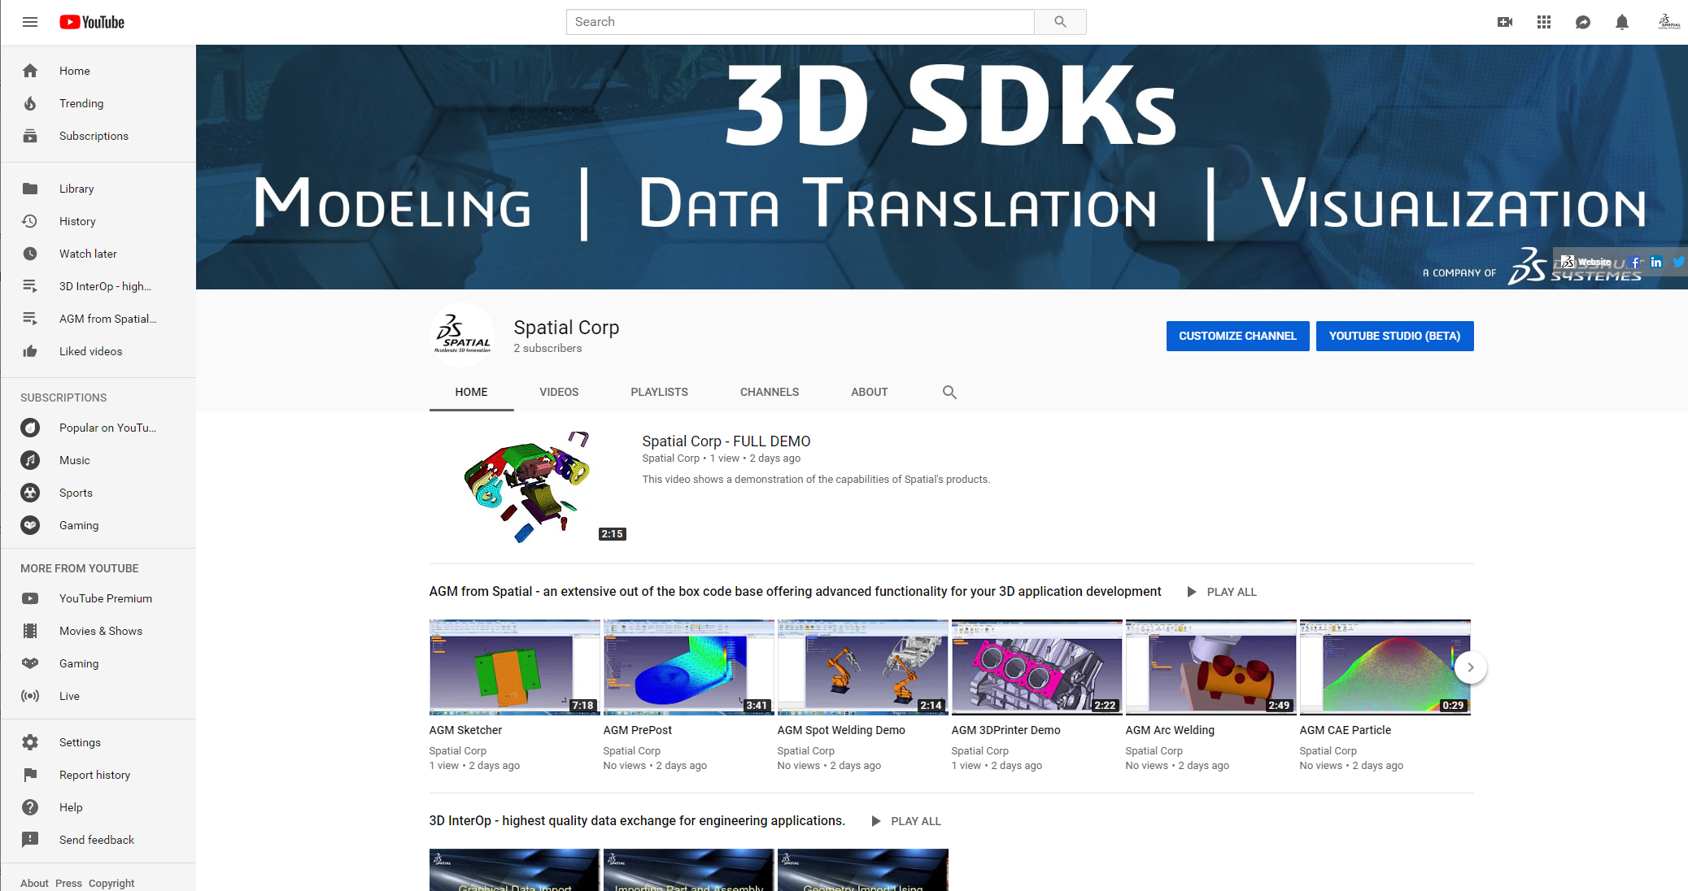Play all 3D InterOp videos
1688x891 pixels.
(x=906, y=821)
